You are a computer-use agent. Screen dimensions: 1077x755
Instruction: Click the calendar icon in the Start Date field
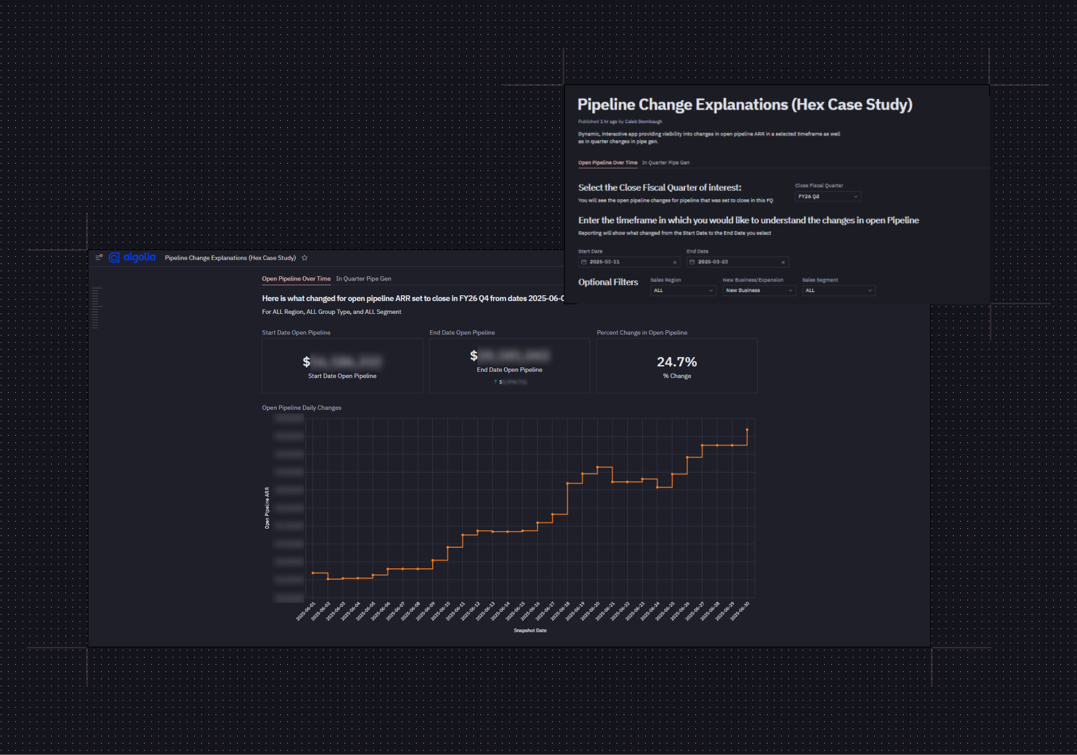(585, 261)
